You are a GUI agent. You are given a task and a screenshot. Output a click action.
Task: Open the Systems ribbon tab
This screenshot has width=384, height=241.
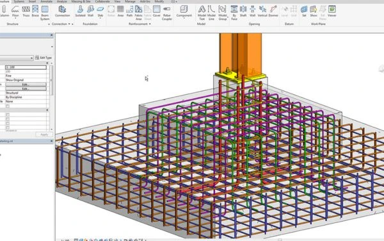pos(19,1)
